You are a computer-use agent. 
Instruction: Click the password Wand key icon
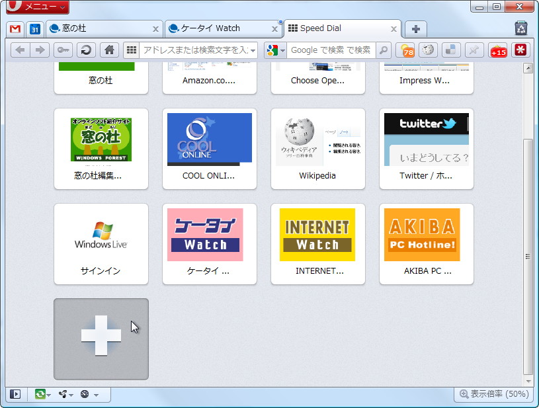point(62,50)
